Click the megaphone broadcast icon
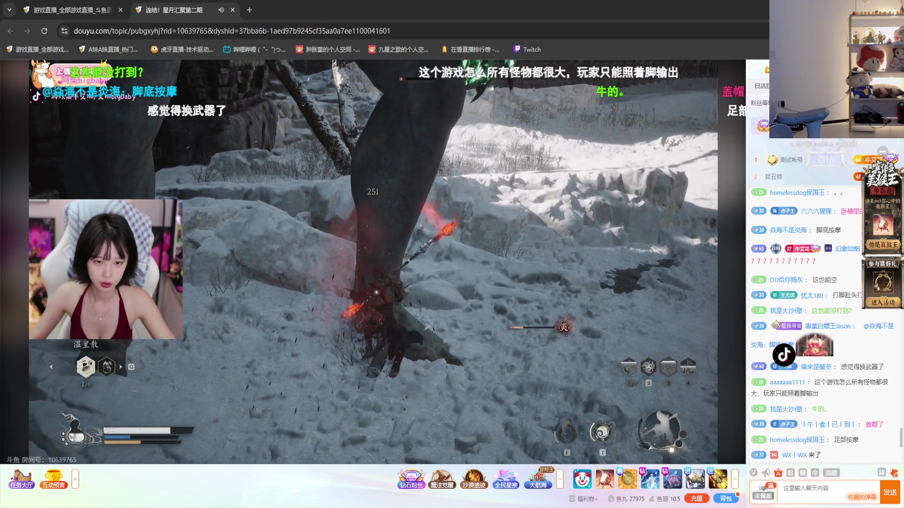This screenshot has height=508, width=904. coord(766,473)
